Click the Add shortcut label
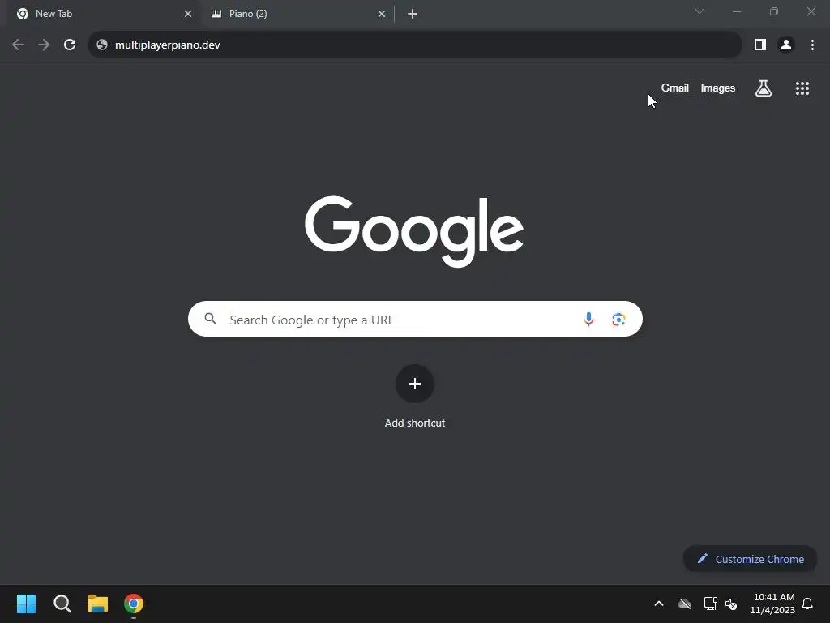 (x=415, y=423)
